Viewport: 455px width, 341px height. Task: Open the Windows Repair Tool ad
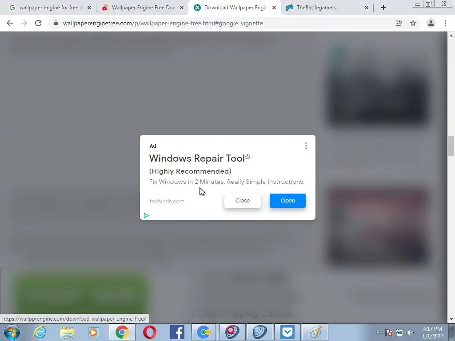point(287,201)
